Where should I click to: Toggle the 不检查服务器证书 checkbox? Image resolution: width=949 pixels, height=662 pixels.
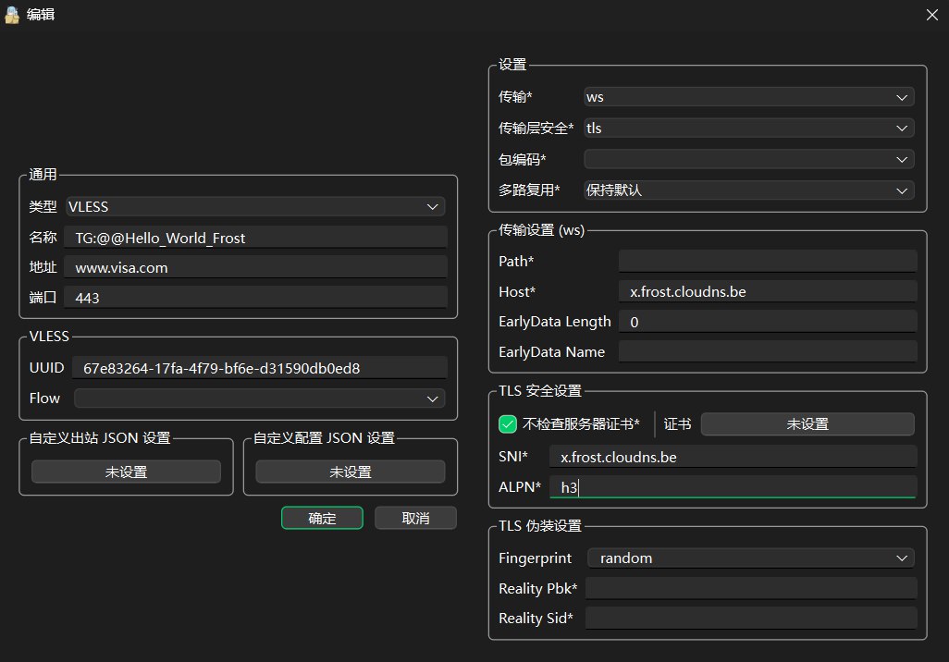click(x=508, y=424)
